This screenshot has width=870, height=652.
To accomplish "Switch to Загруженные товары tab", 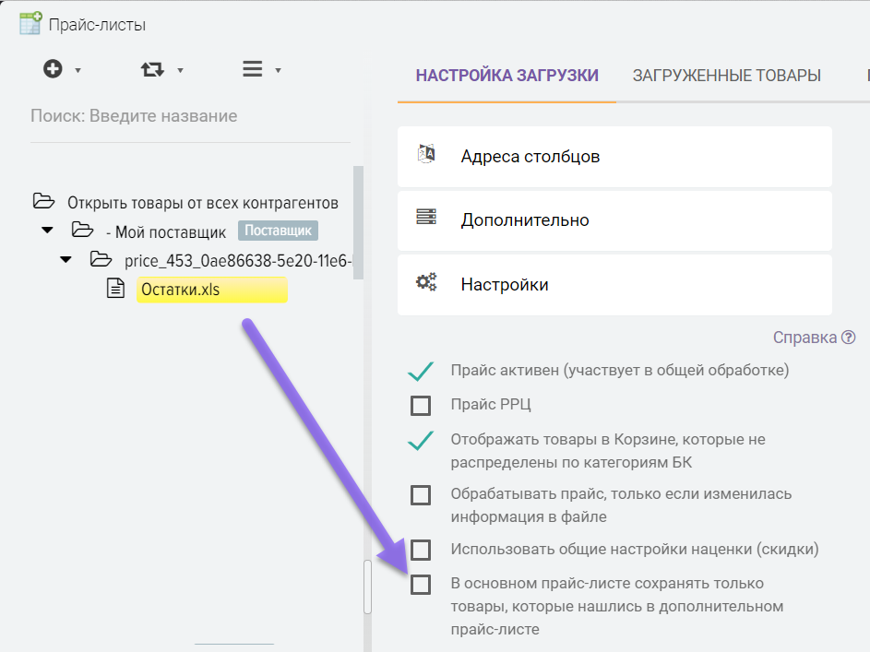I will tap(726, 76).
